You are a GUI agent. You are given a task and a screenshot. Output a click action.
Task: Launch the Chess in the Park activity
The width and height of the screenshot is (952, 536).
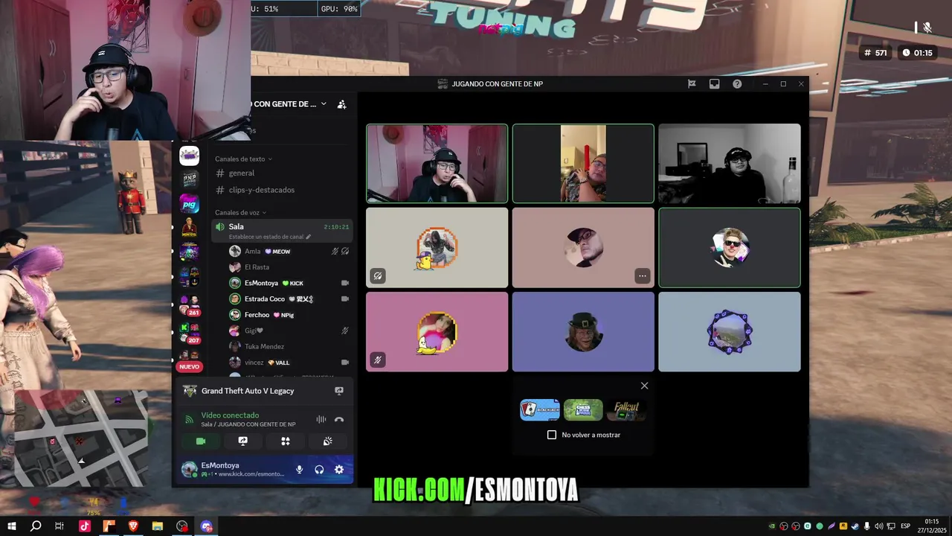tap(583, 409)
